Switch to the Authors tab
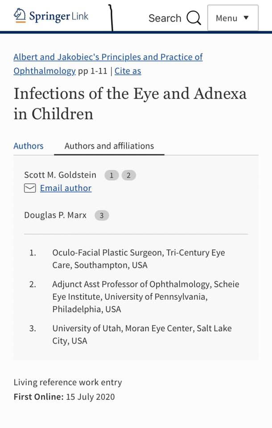 29,146
